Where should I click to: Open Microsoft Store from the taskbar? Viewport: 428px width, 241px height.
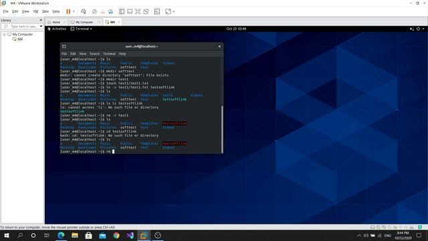89,235
